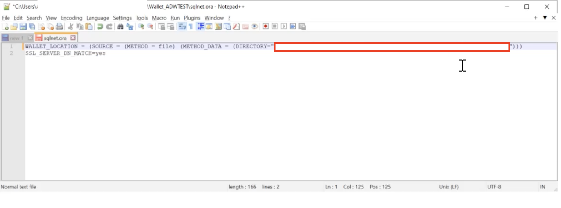561x208 pixels.
Task: Open the Macro menu
Action: (x=159, y=18)
